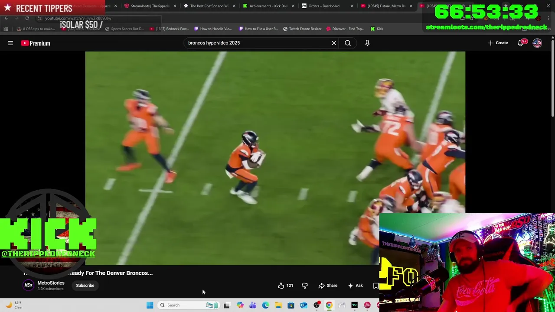Close the Streamloots tab
Image resolution: width=555 pixels, height=312 pixels.
tap(175, 6)
